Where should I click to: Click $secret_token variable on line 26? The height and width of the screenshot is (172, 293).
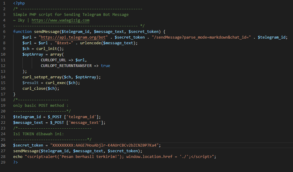28,145
